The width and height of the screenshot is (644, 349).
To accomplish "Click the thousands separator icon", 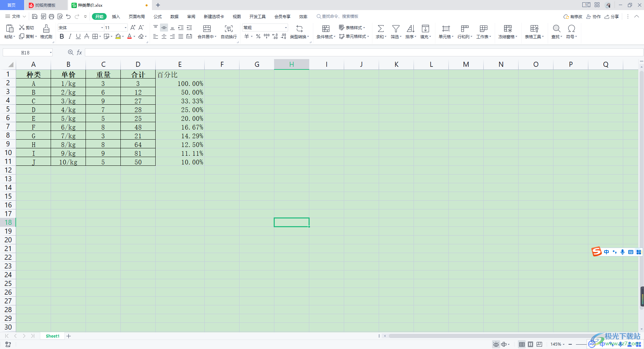I will (x=267, y=36).
